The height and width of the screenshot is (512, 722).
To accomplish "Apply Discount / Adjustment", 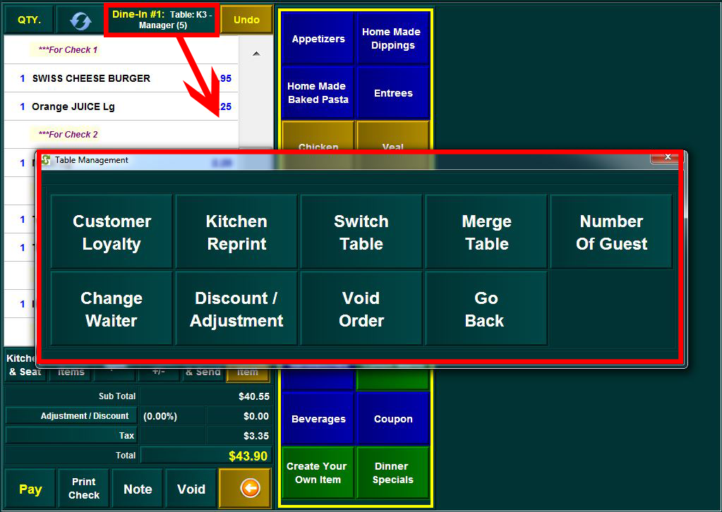I will click(x=236, y=309).
